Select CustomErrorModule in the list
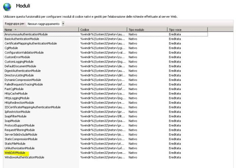Image resolution: width=236 pixels, height=168 pixels. point(17,57)
